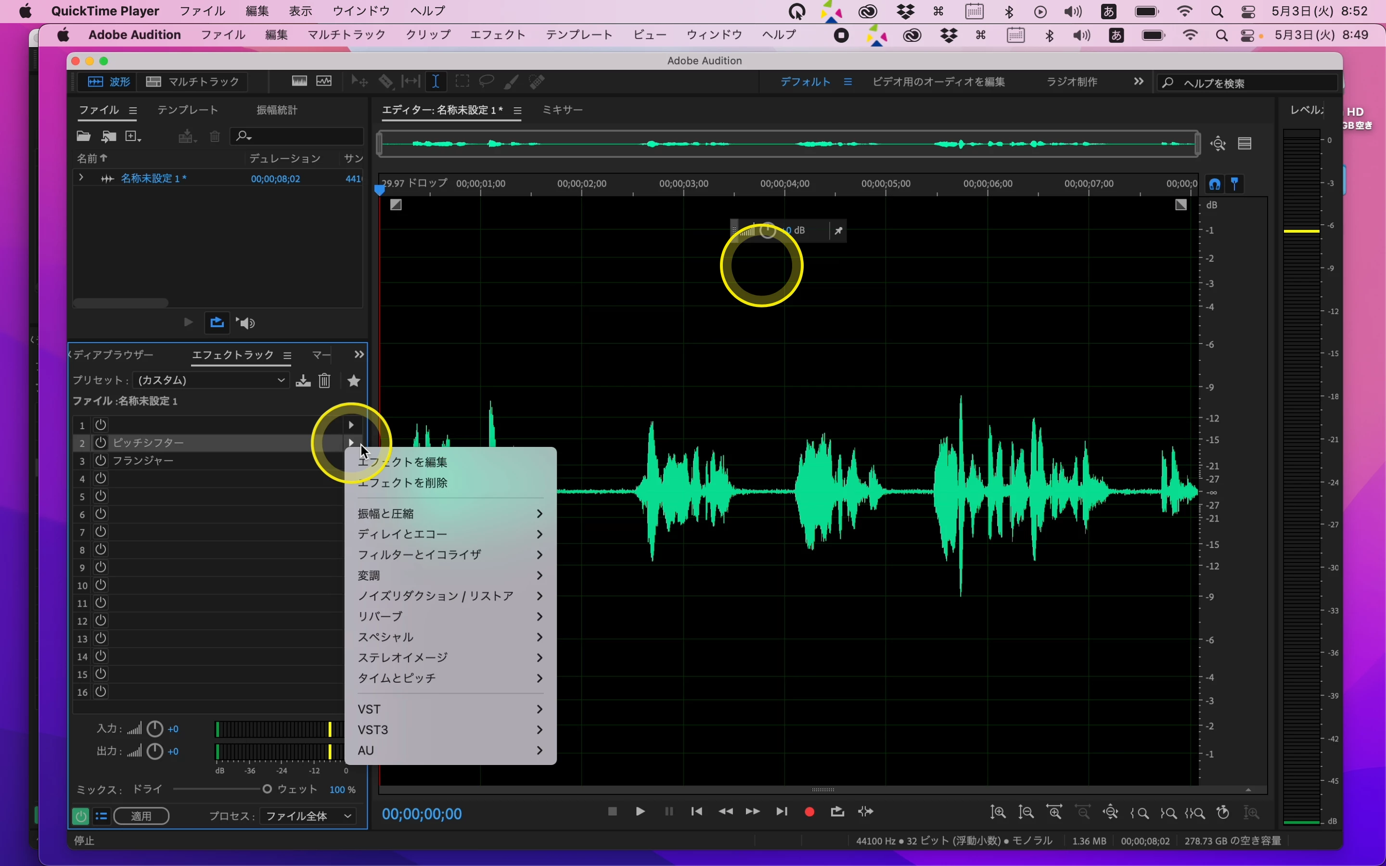This screenshot has height=866, width=1386.
Task: Toggle the spectral frequency display icon
Action: 299,82
